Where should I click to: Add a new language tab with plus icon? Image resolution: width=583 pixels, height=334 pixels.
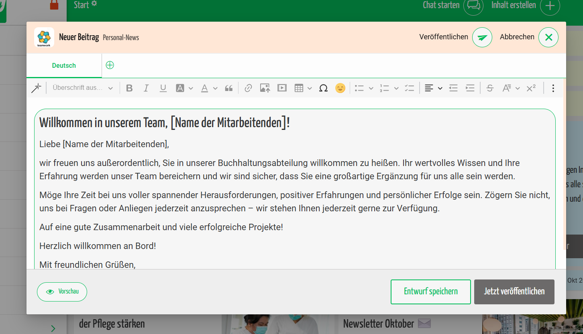pos(110,65)
